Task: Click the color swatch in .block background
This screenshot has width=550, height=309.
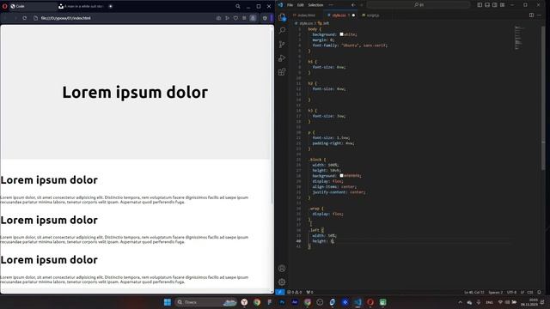Action: [341, 175]
